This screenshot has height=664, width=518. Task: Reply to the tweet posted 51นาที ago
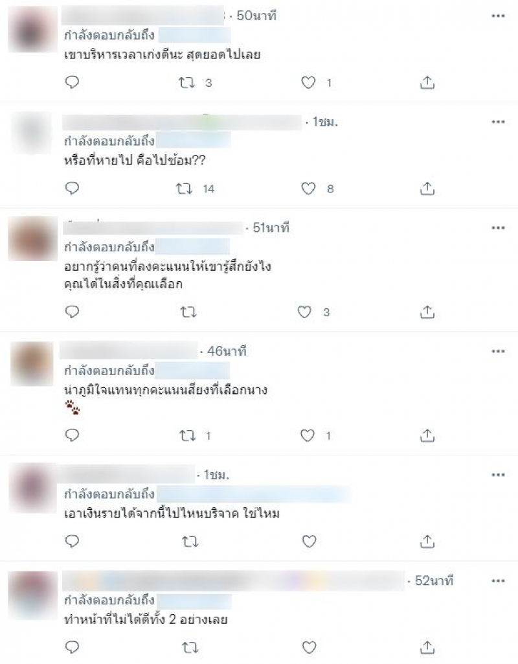tap(72, 312)
